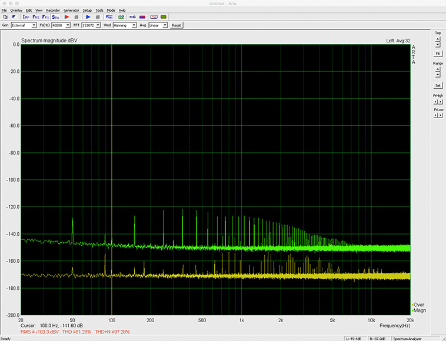
Task: Increase graph Range with up arrow
Action: 438,69
